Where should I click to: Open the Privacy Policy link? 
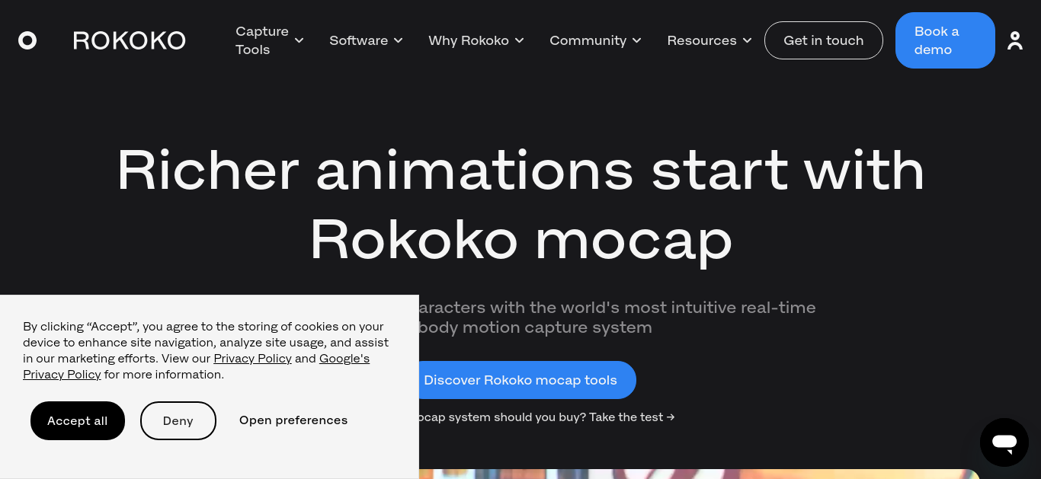[x=252, y=359]
